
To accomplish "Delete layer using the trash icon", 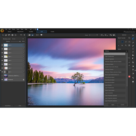I will pyautogui.click(x=24, y=35).
